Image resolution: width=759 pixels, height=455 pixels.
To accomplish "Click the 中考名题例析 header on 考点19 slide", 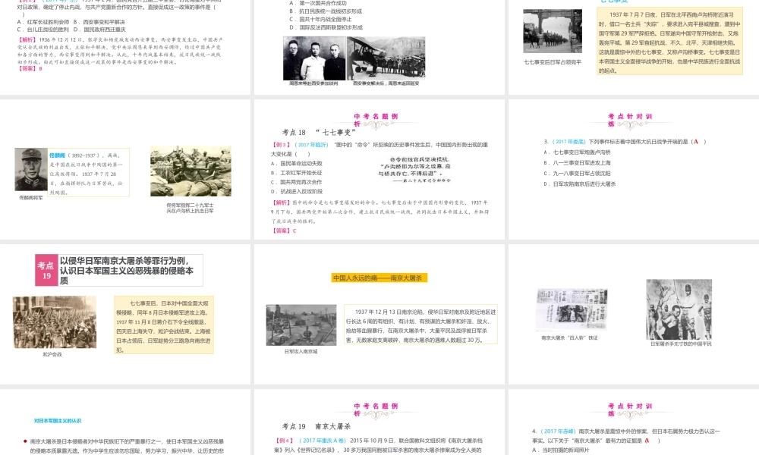I will 376,409.
